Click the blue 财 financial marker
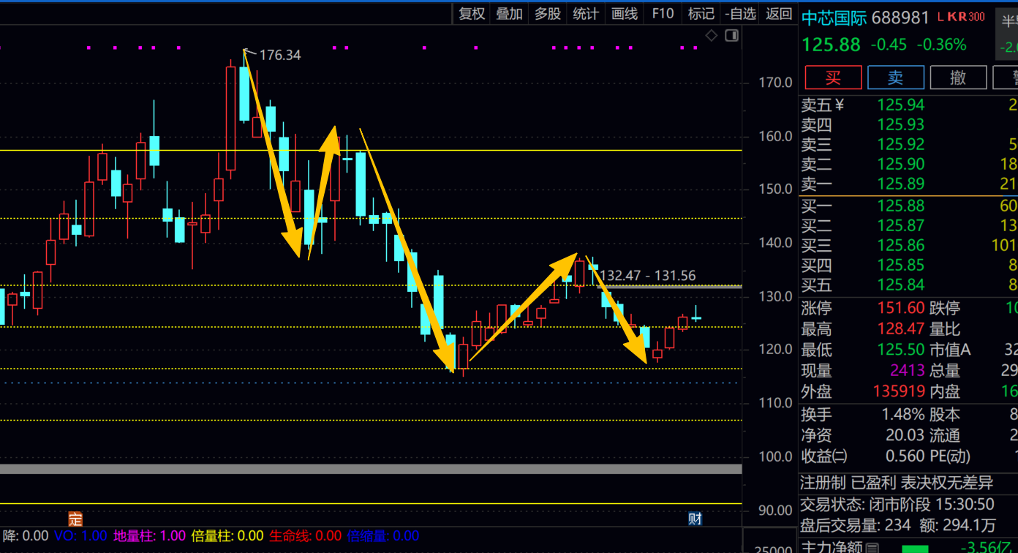The width and height of the screenshot is (1018, 553). (695, 519)
